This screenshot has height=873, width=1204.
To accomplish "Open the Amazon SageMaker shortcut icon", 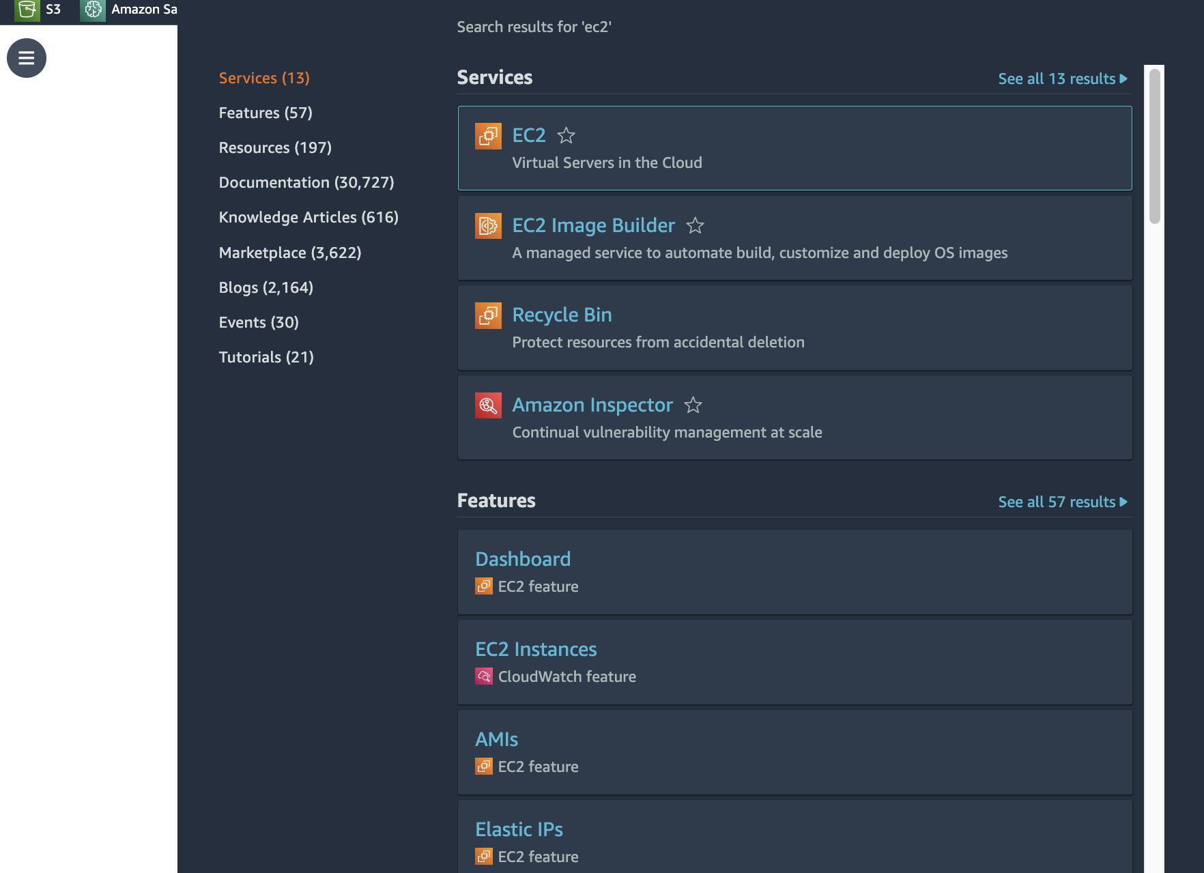I will pos(93,10).
